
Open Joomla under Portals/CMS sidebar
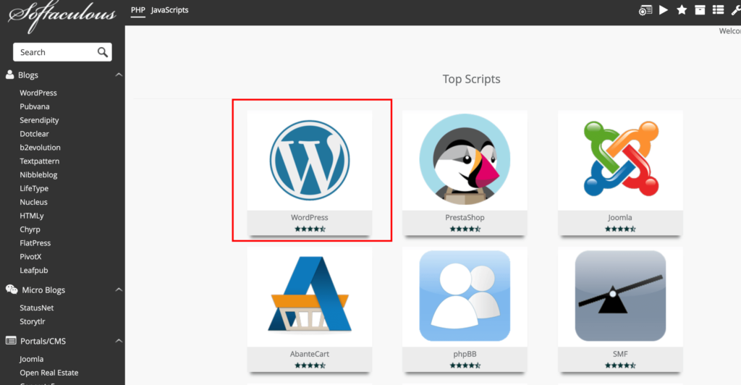[x=31, y=359]
